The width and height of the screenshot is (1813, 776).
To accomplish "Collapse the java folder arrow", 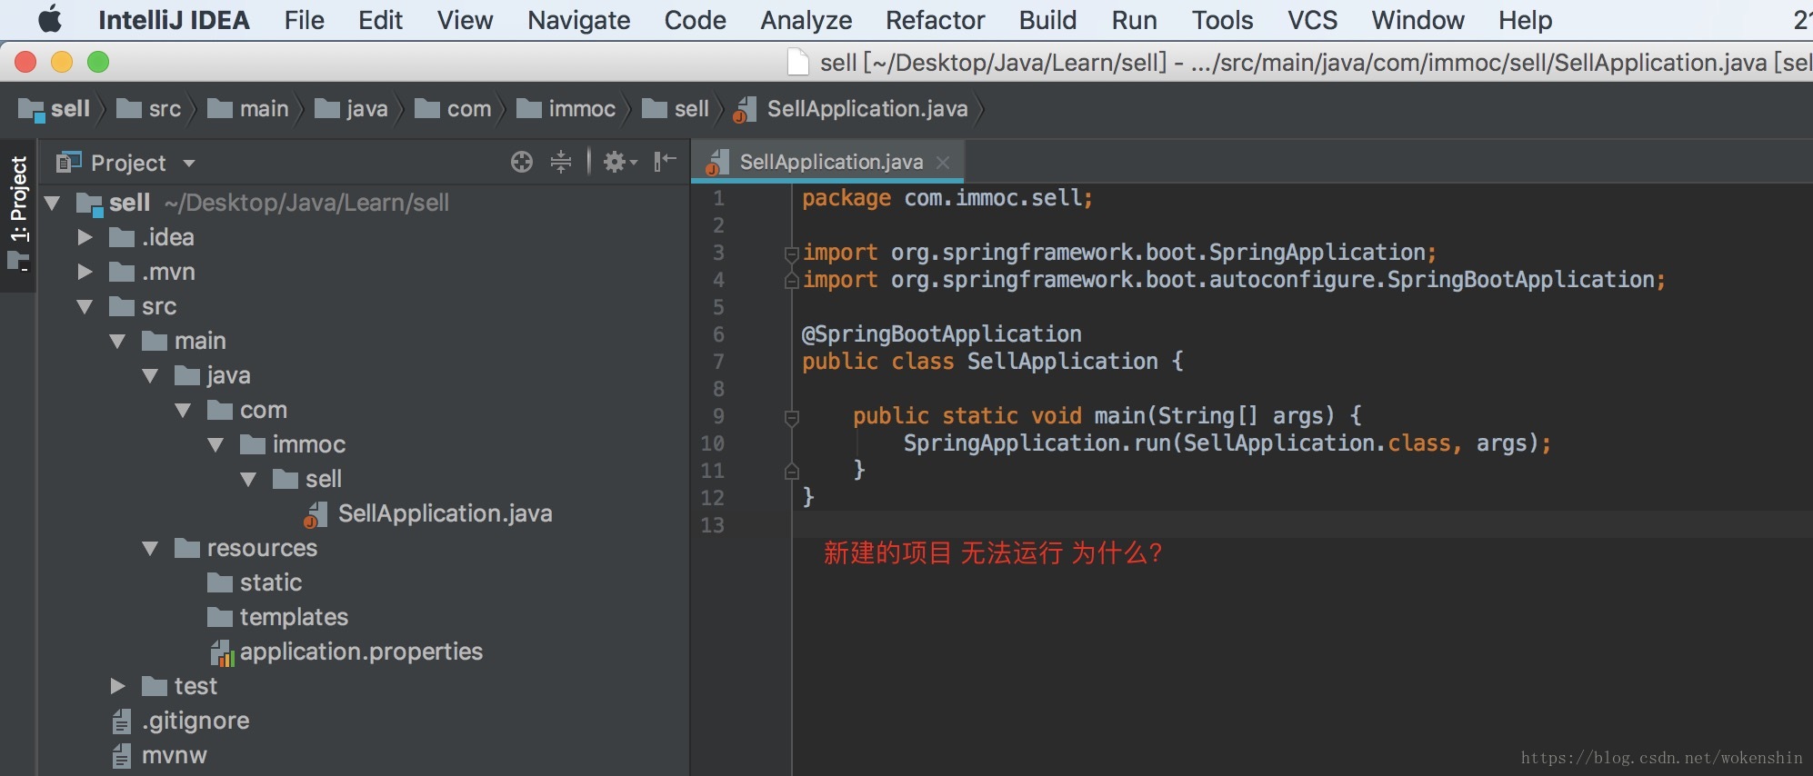I will 151,375.
